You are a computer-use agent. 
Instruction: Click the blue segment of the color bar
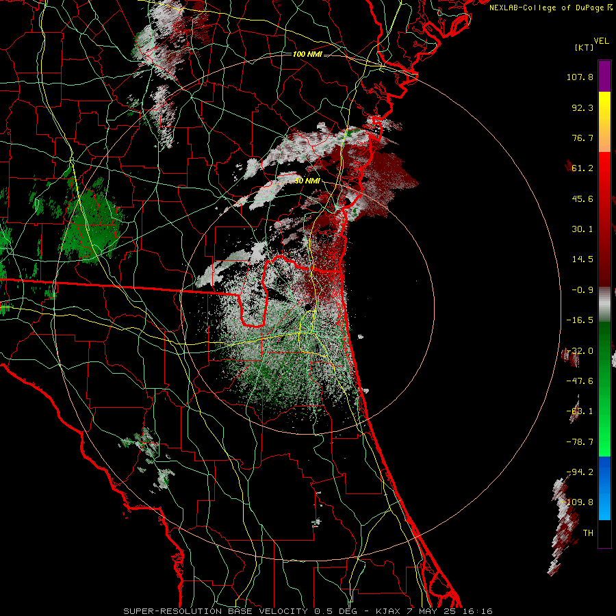coord(604,488)
